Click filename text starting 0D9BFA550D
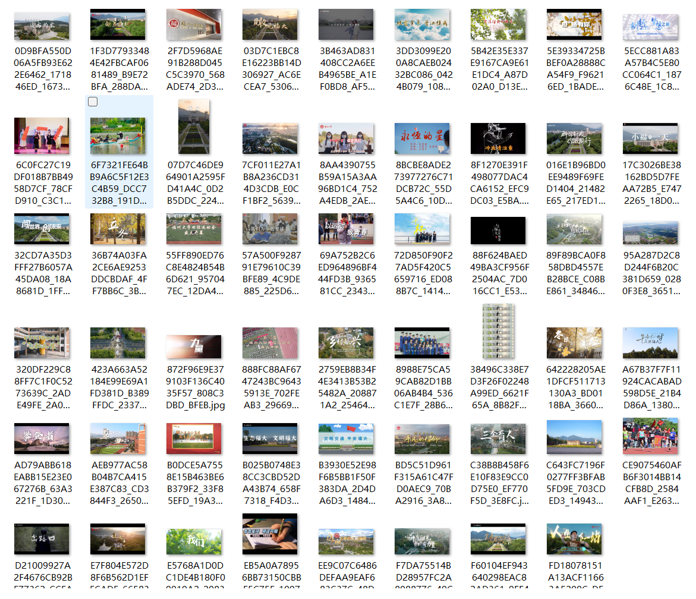This screenshot has width=696, height=599. 43,69
